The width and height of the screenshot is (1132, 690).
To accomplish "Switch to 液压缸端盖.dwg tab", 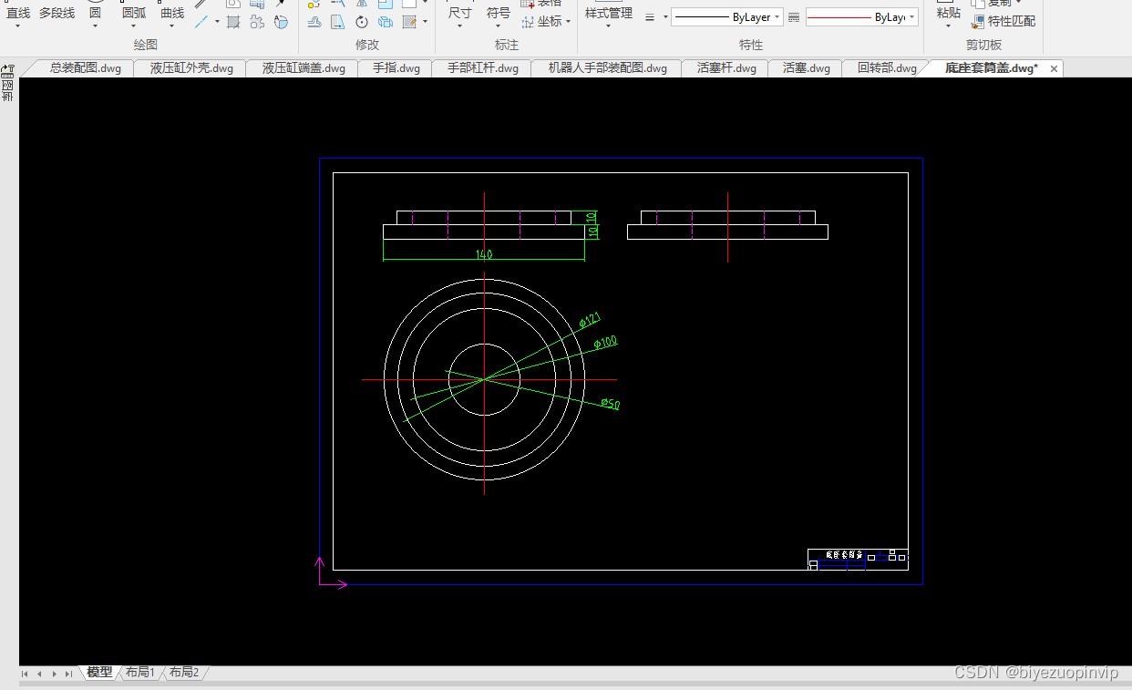I will 304,68.
